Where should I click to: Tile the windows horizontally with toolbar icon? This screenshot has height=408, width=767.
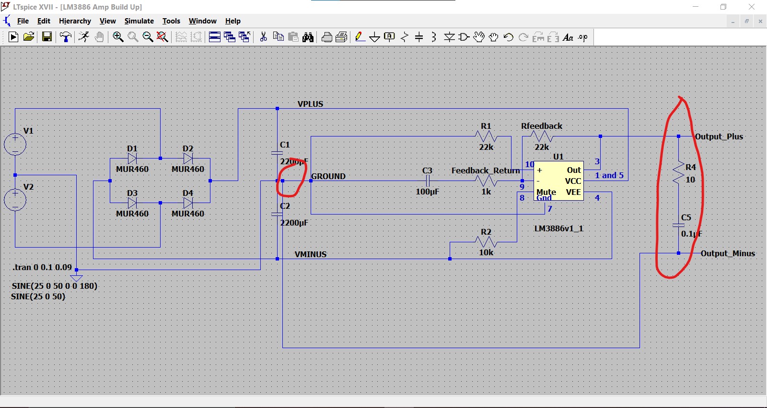click(x=215, y=37)
